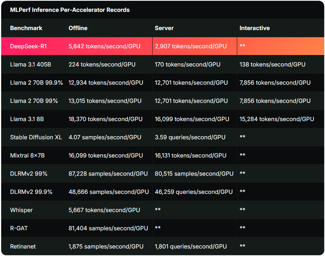Click '170 tokens/second/GPU' cell
325x256 pixels.
[x=187, y=64]
